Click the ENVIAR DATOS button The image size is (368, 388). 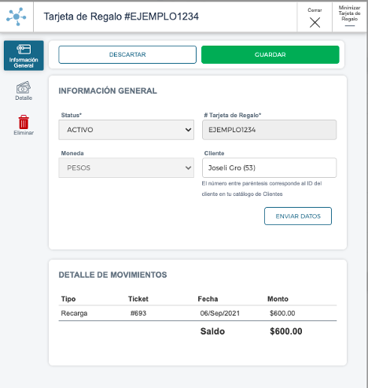(x=298, y=216)
